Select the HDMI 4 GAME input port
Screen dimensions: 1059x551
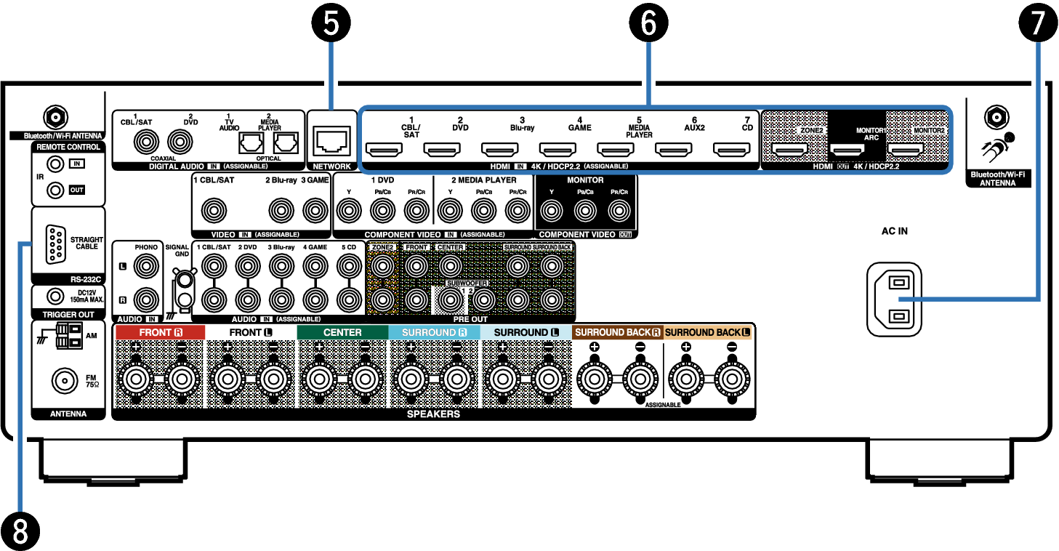point(557,151)
